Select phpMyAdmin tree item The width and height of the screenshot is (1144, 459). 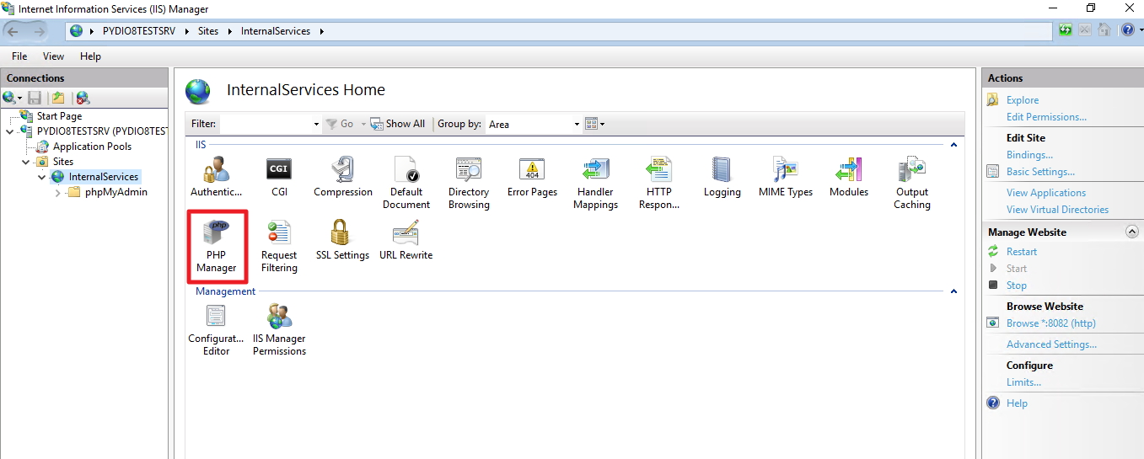tap(116, 192)
